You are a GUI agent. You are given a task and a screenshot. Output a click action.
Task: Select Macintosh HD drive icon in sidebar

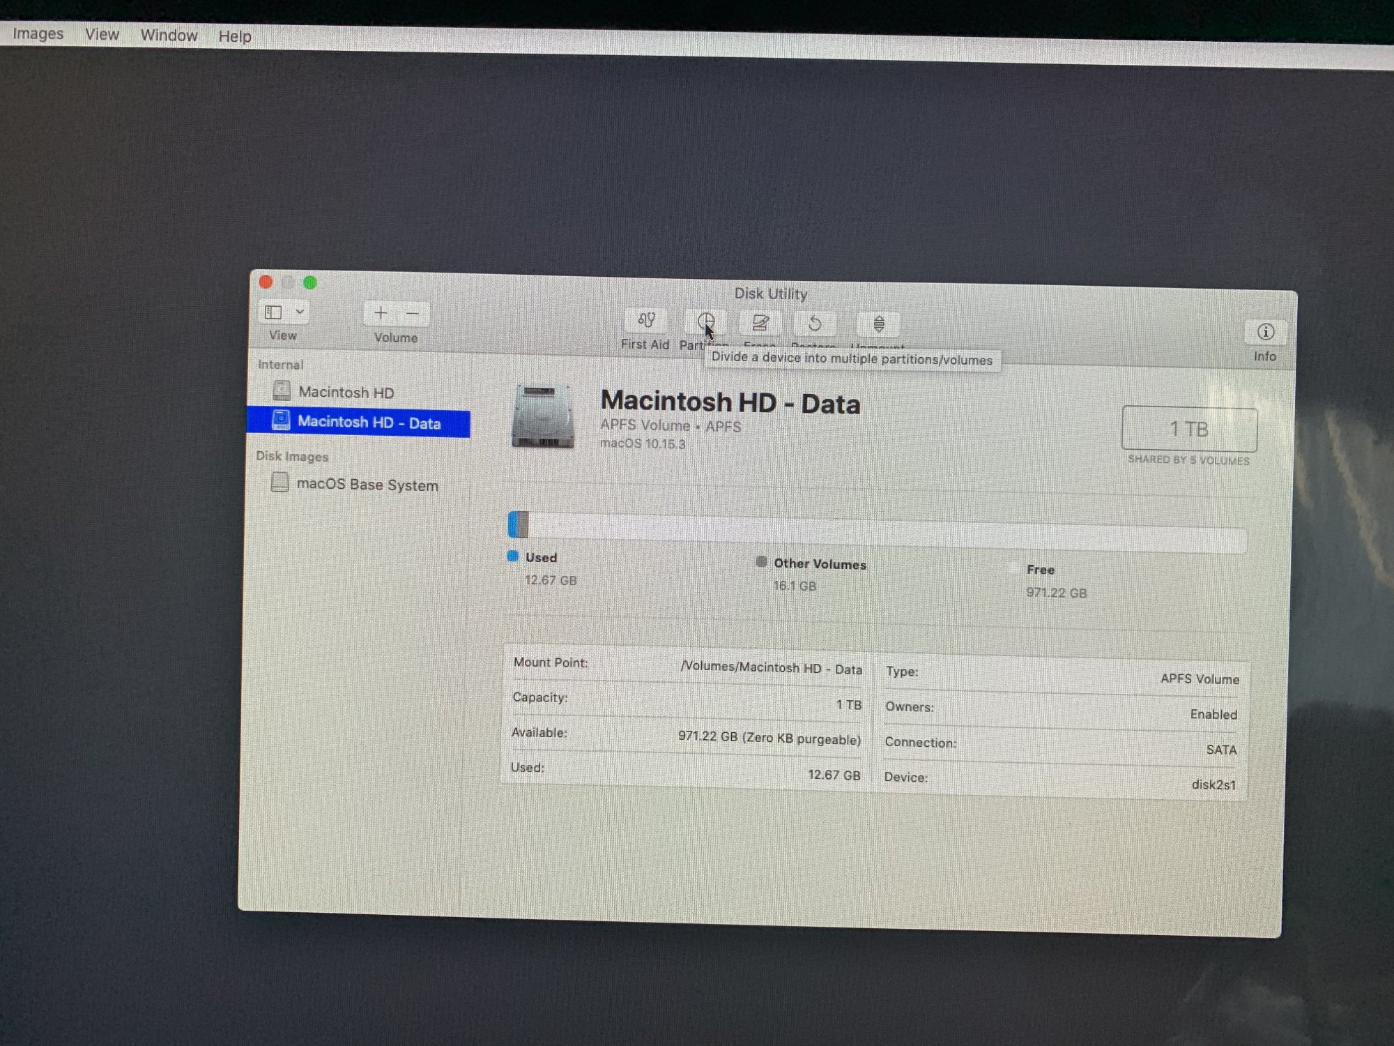pos(282,391)
